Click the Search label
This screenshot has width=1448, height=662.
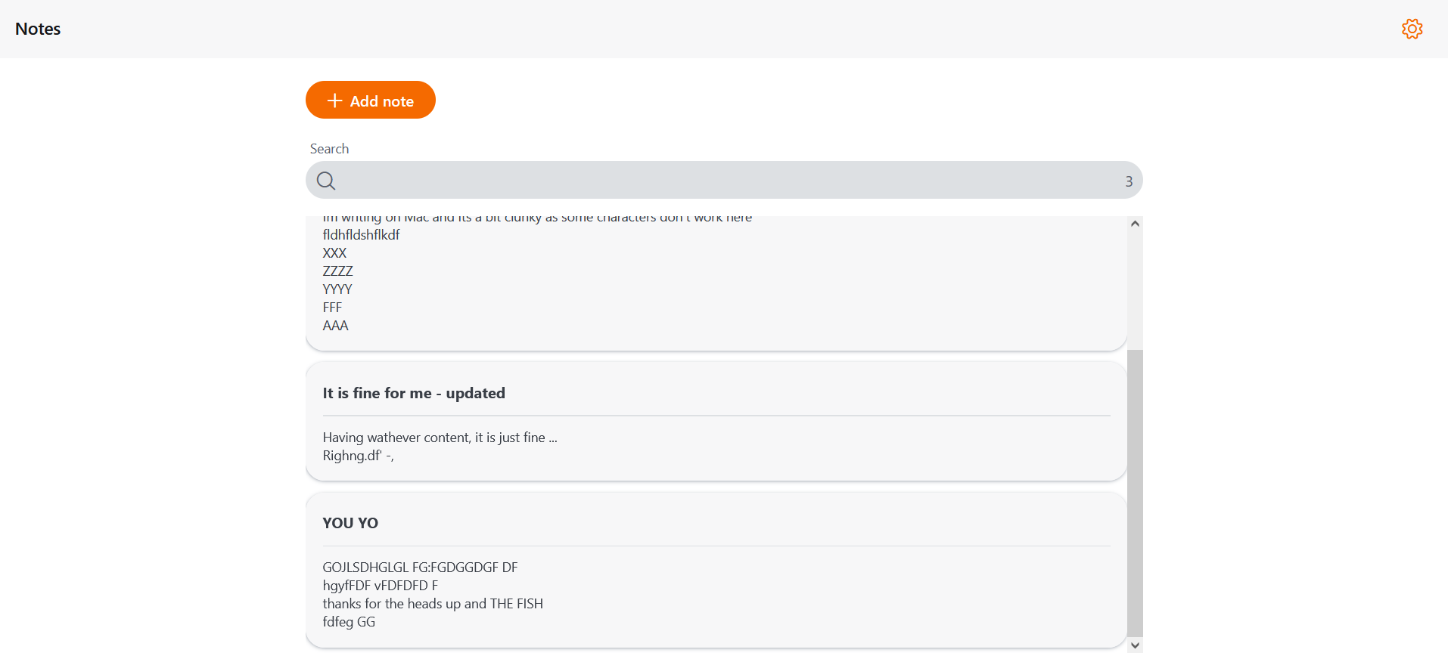pyautogui.click(x=329, y=149)
